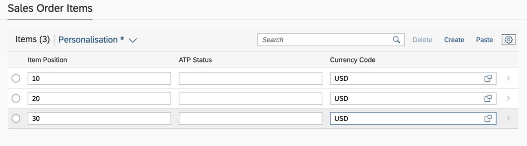Viewport: 527px width, 146px height.
Task: Click the search magnifier icon
Action: (397, 40)
